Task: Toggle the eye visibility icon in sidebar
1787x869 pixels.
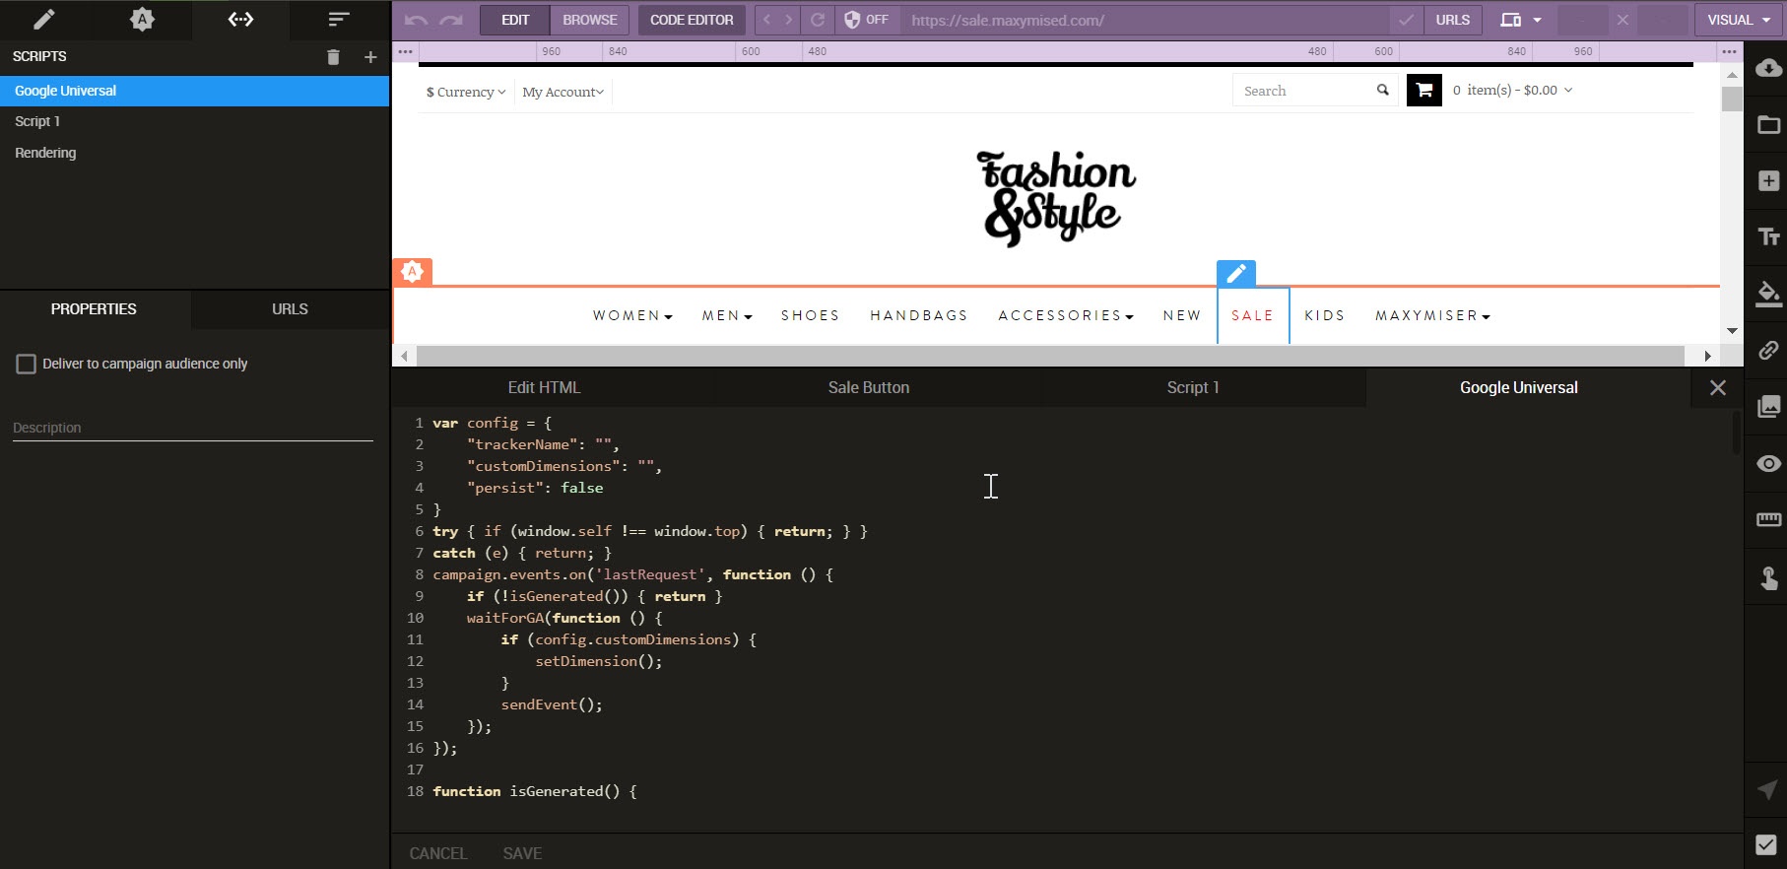Action: point(1768,463)
